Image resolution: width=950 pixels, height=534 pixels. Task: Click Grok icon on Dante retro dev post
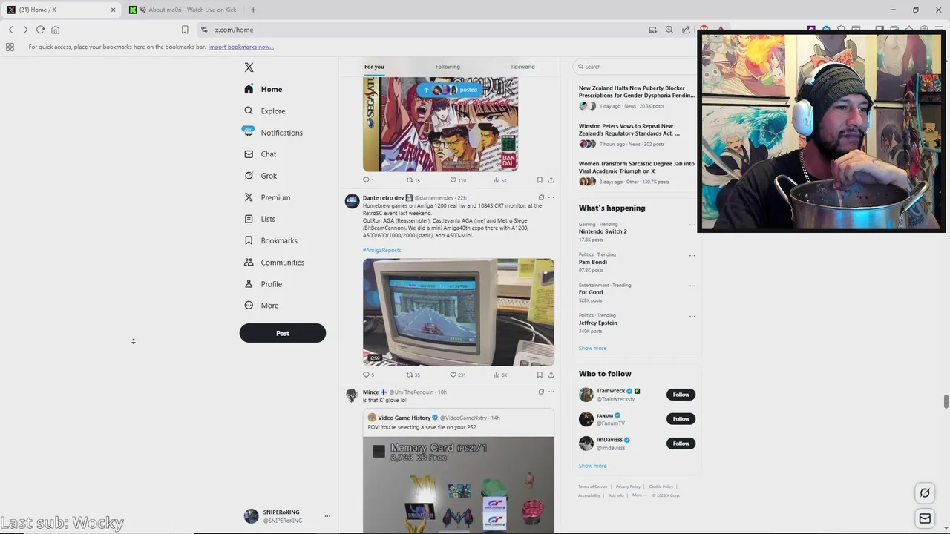click(541, 198)
